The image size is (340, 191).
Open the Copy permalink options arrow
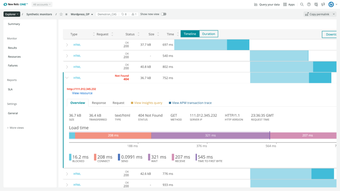coord(334,14)
